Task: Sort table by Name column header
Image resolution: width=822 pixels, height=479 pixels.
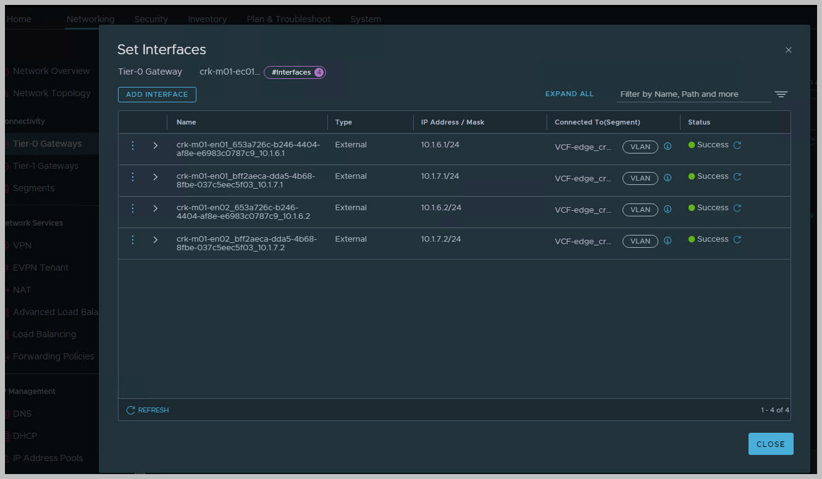Action: click(x=187, y=122)
